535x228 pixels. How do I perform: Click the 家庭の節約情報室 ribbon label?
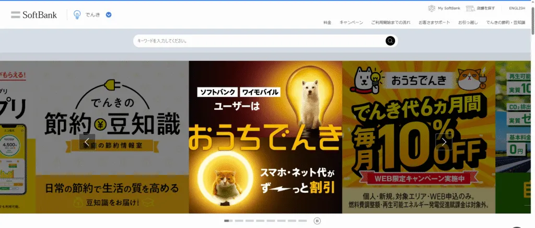112,145
